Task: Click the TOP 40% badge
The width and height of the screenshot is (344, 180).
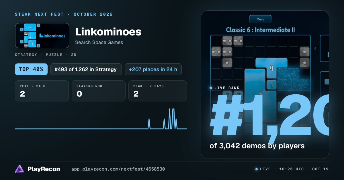Action: [x=31, y=69]
